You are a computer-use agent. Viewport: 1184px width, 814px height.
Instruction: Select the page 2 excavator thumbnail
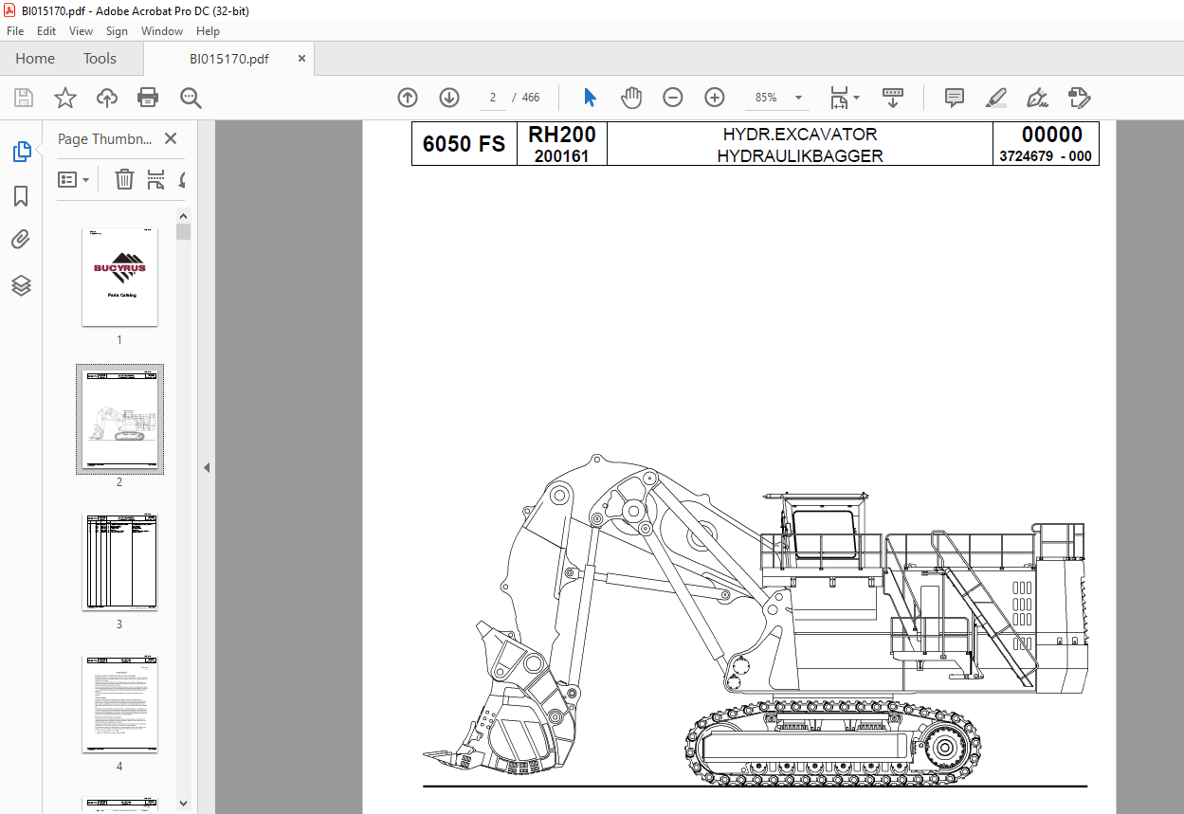coord(119,419)
